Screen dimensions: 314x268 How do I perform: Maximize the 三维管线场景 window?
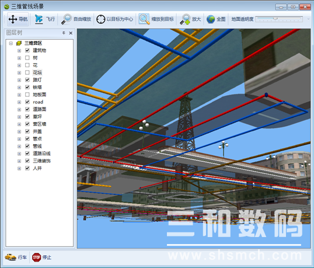click(293, 7)
